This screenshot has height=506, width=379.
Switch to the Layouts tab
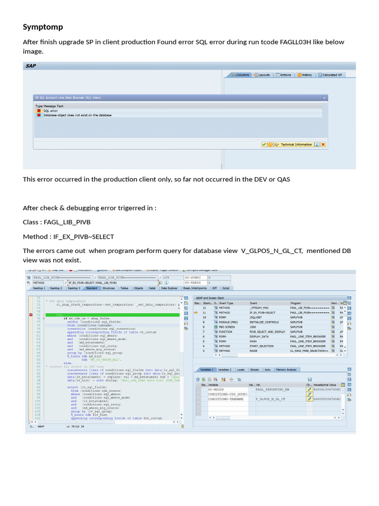[x=262, y=75]
